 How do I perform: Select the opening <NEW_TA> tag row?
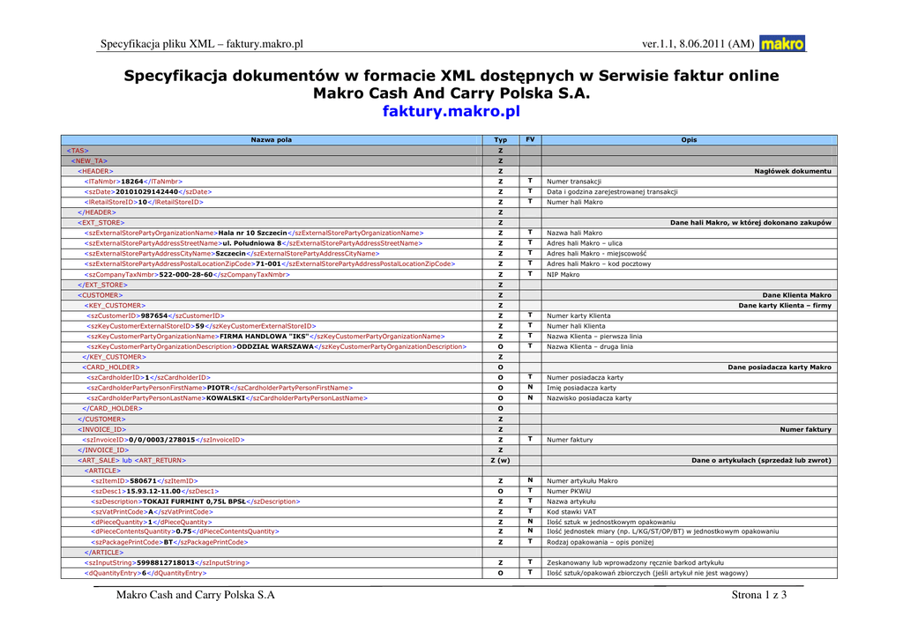[89, 160]
